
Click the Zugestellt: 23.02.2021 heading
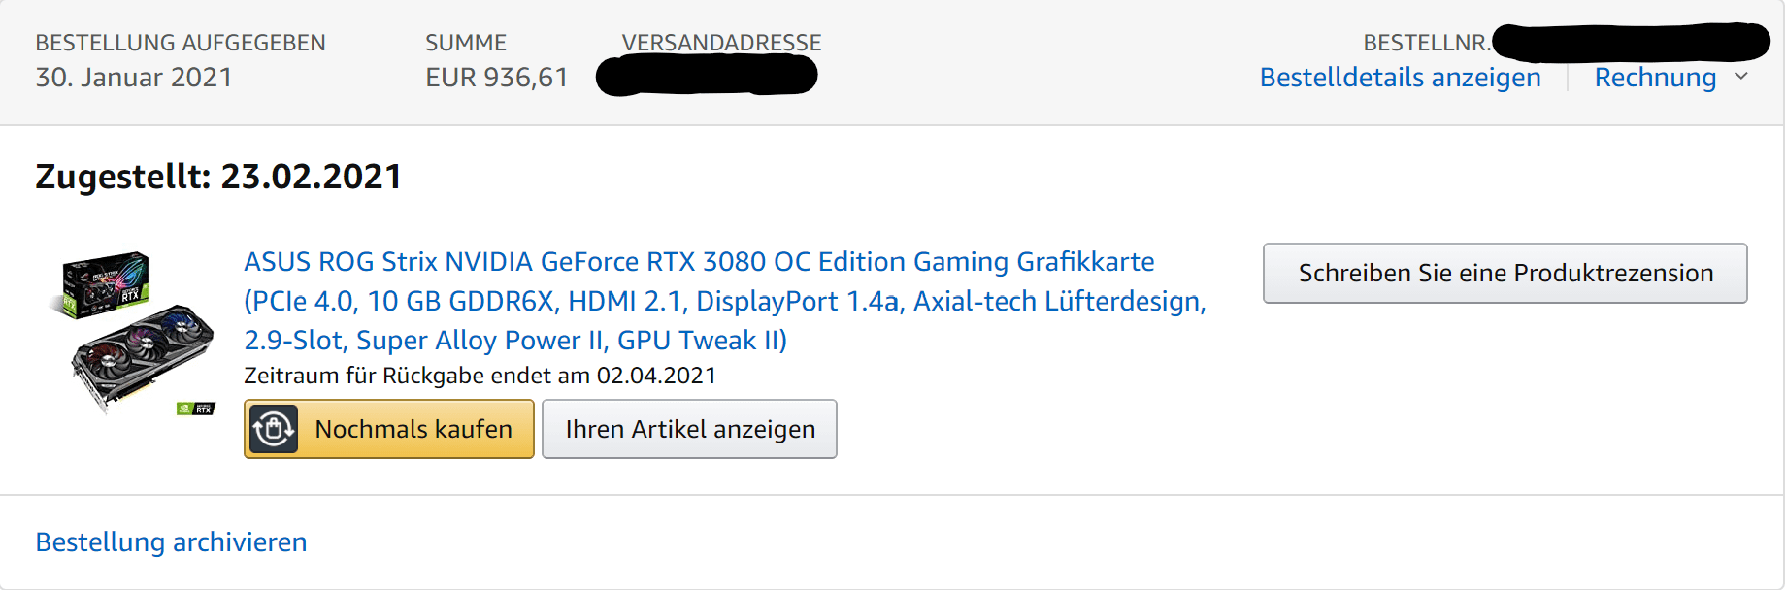click(218, 177)
